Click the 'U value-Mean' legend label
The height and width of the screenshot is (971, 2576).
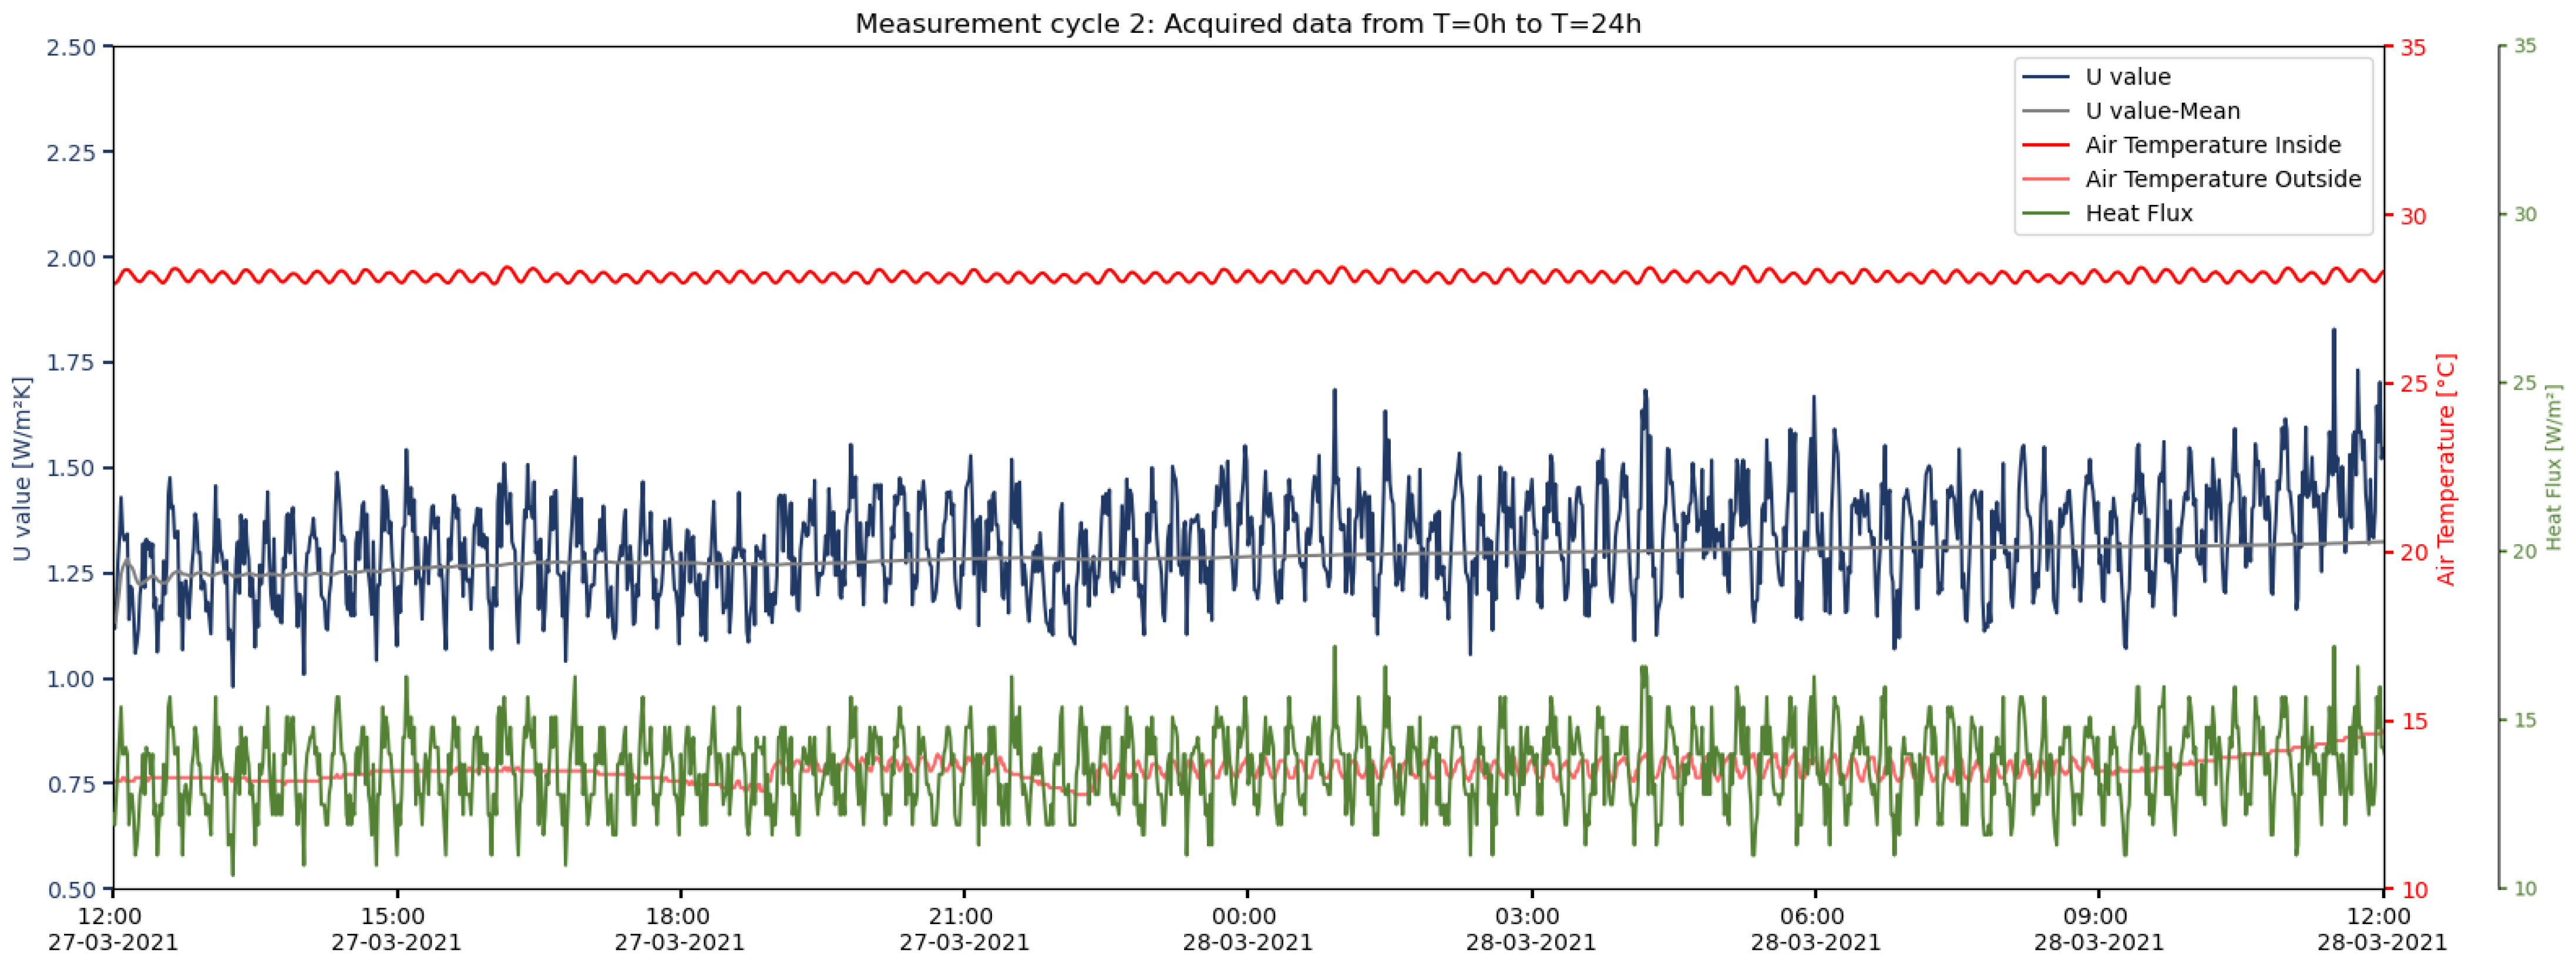coord(2162,111)
